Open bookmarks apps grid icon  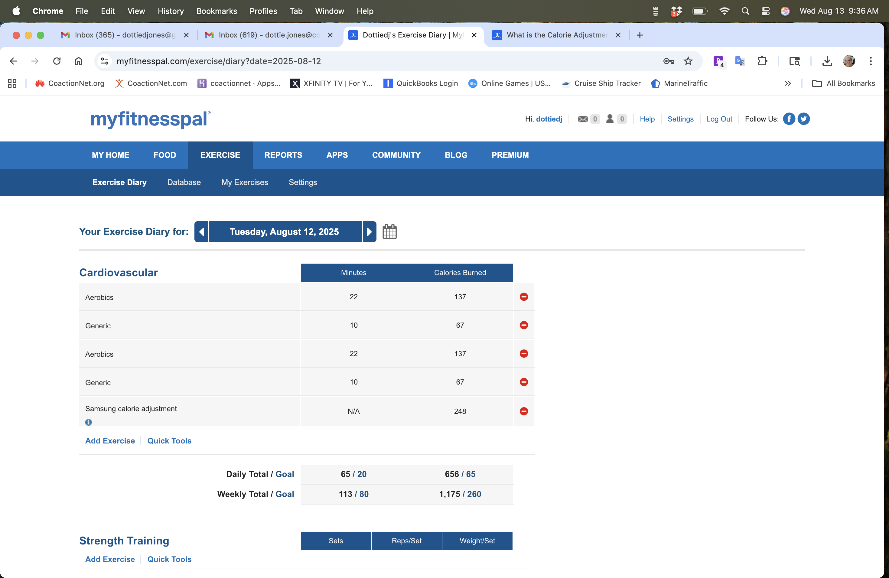[x=12, y=83]
